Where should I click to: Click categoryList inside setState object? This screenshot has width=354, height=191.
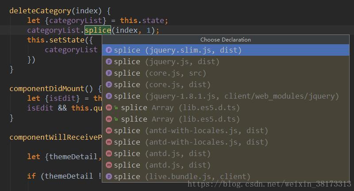pyautogui.click(x=71, y=50)
